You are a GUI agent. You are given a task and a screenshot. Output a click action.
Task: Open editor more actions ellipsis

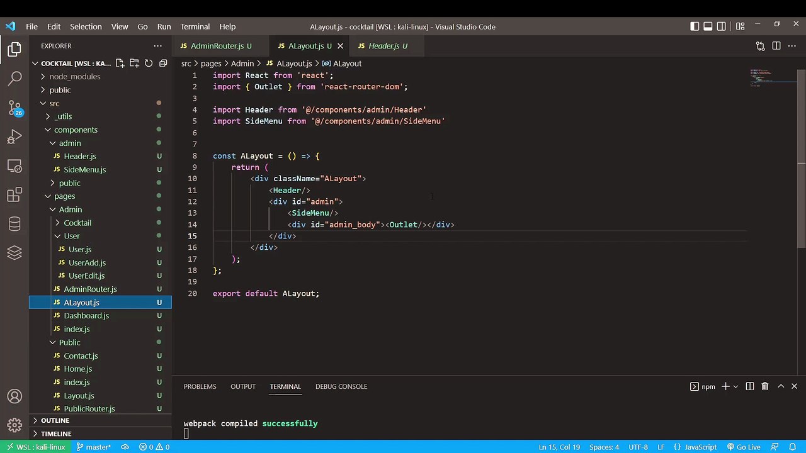[x=793, y=46]
